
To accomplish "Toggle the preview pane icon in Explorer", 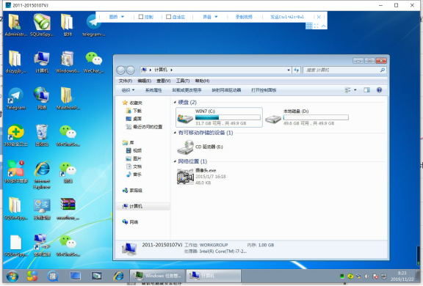I will point(366,90).
